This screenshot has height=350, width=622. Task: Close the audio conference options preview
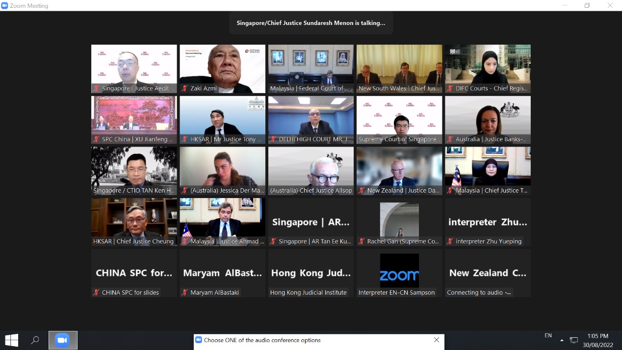pyautogui.click(x=437, y=340)
